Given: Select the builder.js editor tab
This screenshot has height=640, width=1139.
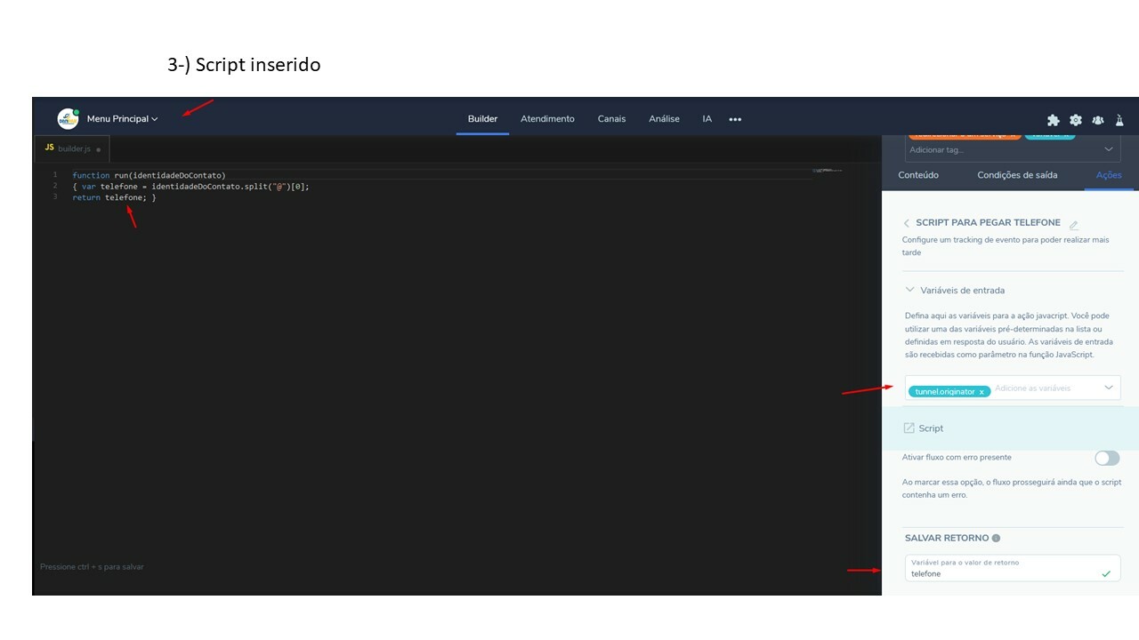Looking at the screenshot, I should pyautogui.click(x=73, y=148).
